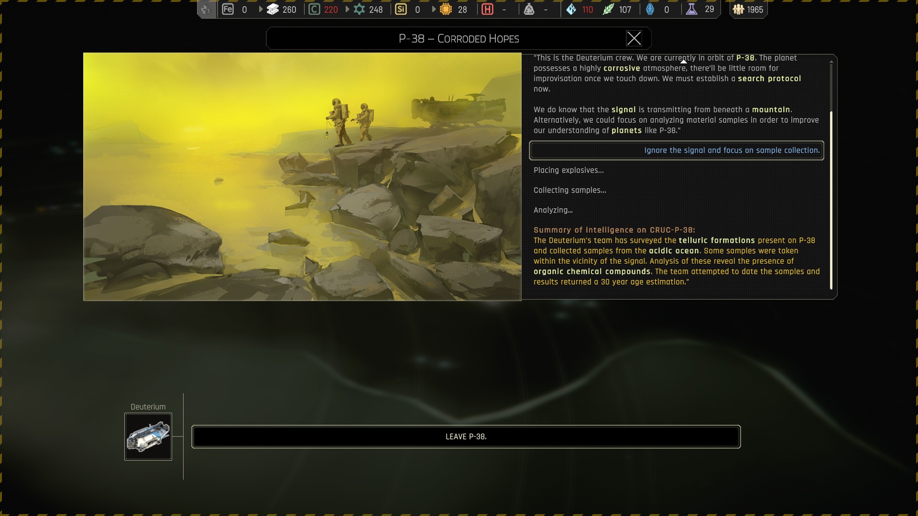The width and height of the screenshot is (918, 516).
Task: Click the gear alloy resource icon
Action: [359, 9]
